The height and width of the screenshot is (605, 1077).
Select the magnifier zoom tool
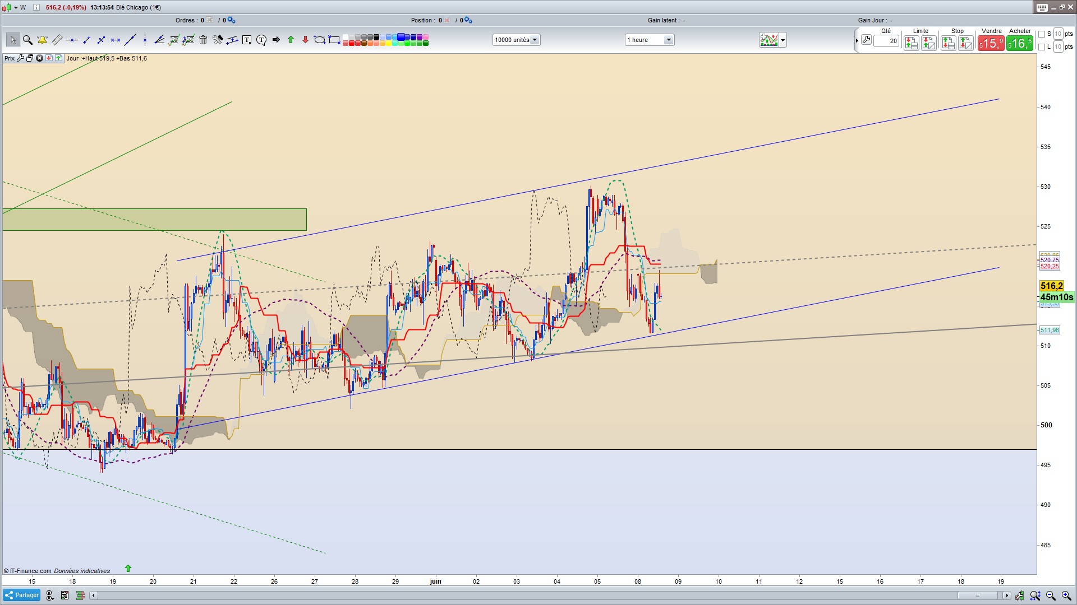[x=27, y=40]
